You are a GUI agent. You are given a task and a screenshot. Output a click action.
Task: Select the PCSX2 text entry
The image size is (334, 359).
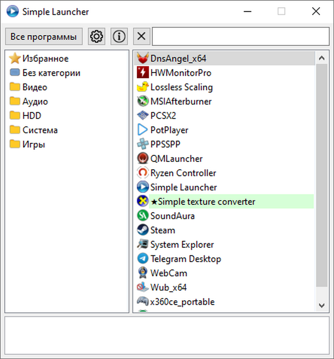[163, 116]
